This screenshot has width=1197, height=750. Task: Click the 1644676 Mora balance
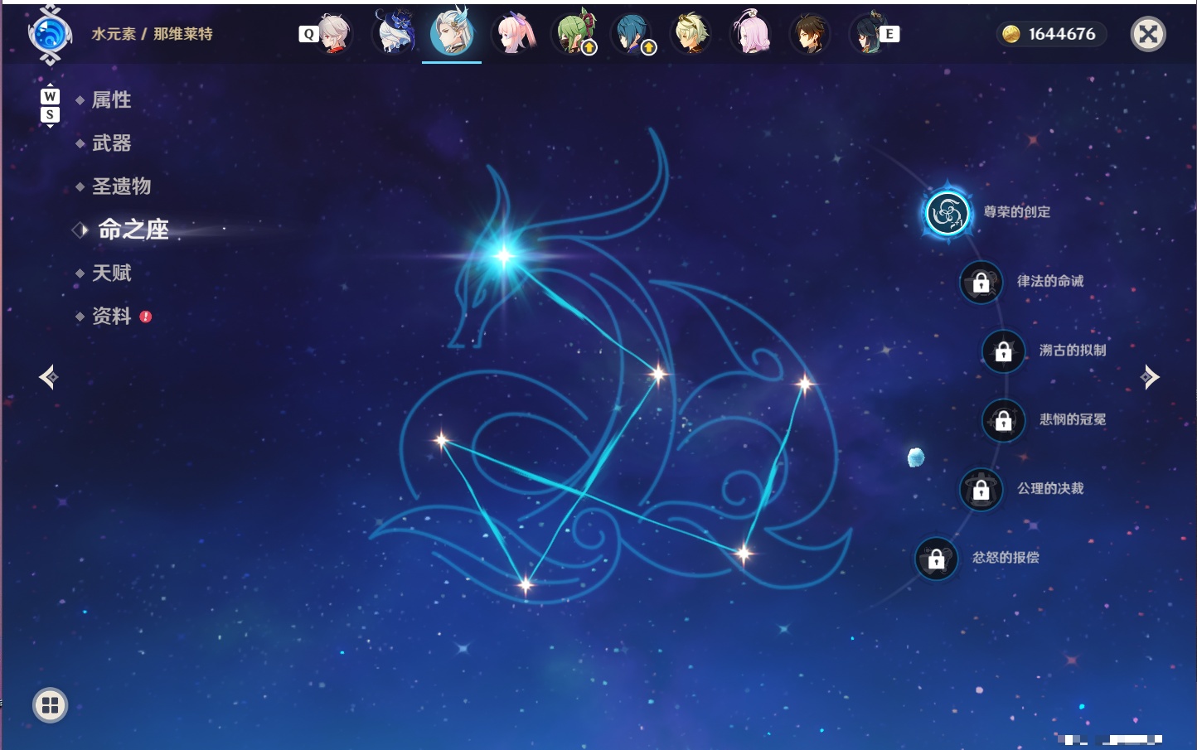(1062, 34)
